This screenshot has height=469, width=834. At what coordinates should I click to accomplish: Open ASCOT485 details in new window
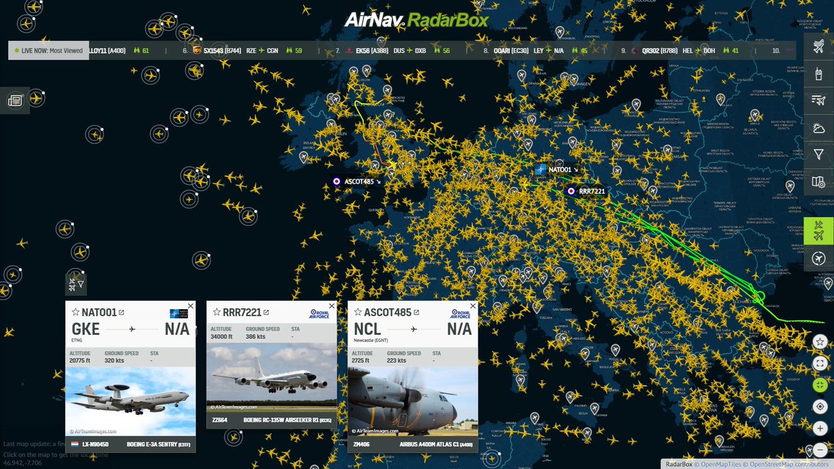coord(416,312)
